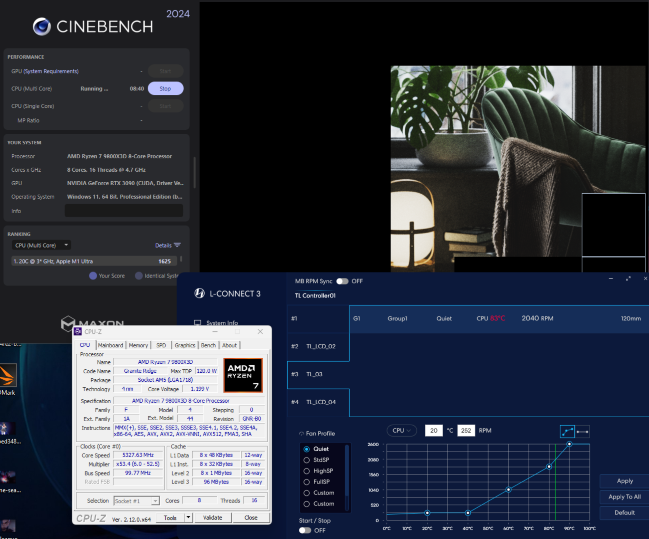The image size is (649, 539).
Task: Click the CPU-Z title bar app icon
Action: (78, 331)
